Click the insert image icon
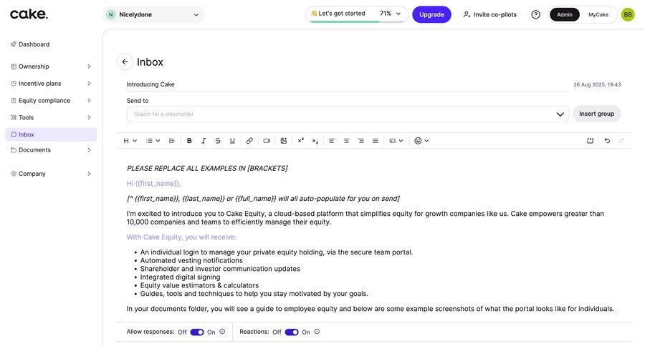Screen dimensions: 645x346 pyautogui.click(x=284, y=141)
